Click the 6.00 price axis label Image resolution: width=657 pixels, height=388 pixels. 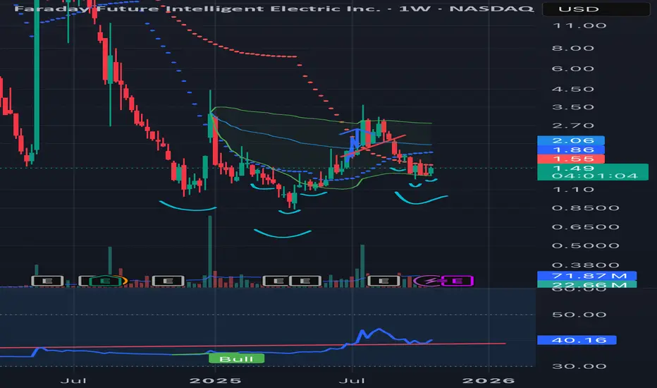point(573,68)
